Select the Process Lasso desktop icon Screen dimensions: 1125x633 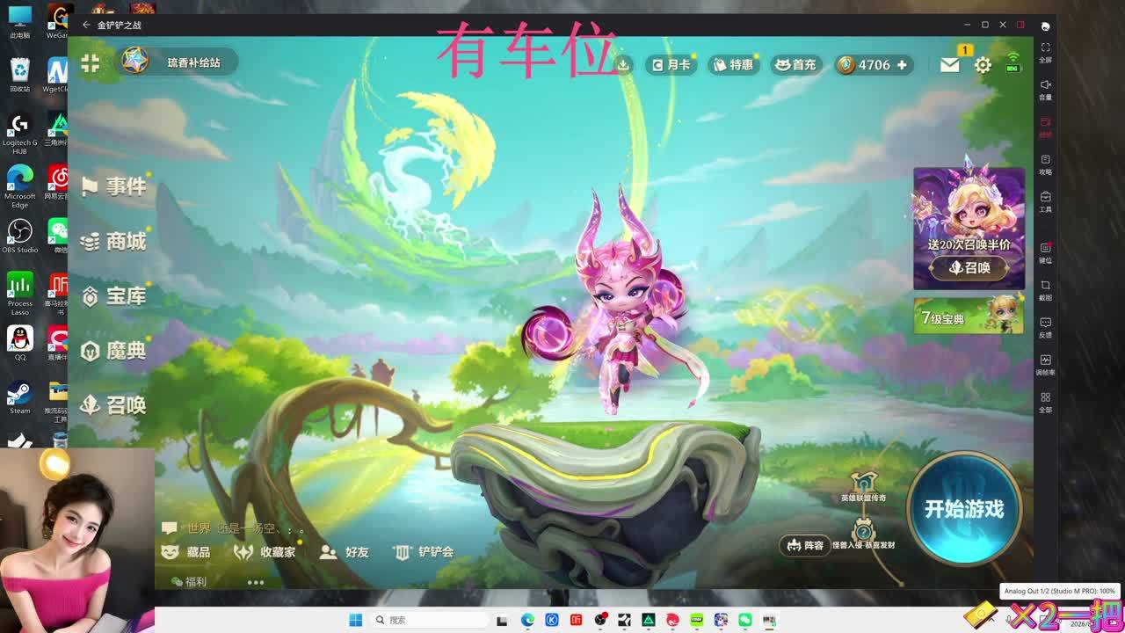[19, 294]
